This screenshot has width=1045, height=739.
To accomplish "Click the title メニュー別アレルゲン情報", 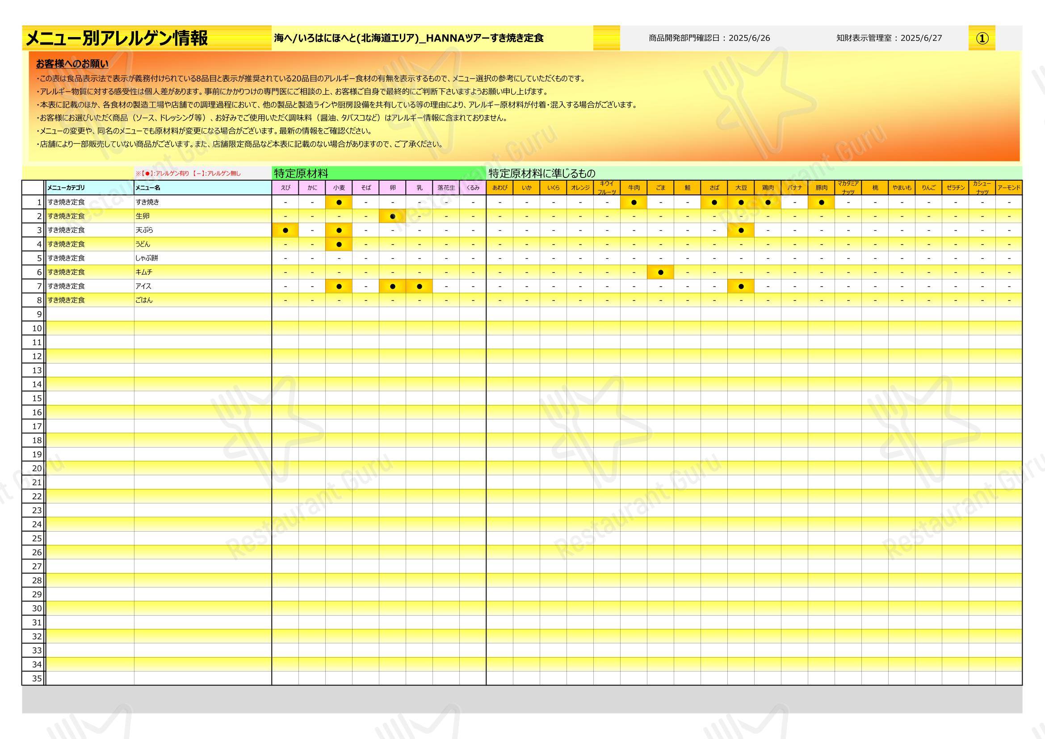I will coord(117,38).
